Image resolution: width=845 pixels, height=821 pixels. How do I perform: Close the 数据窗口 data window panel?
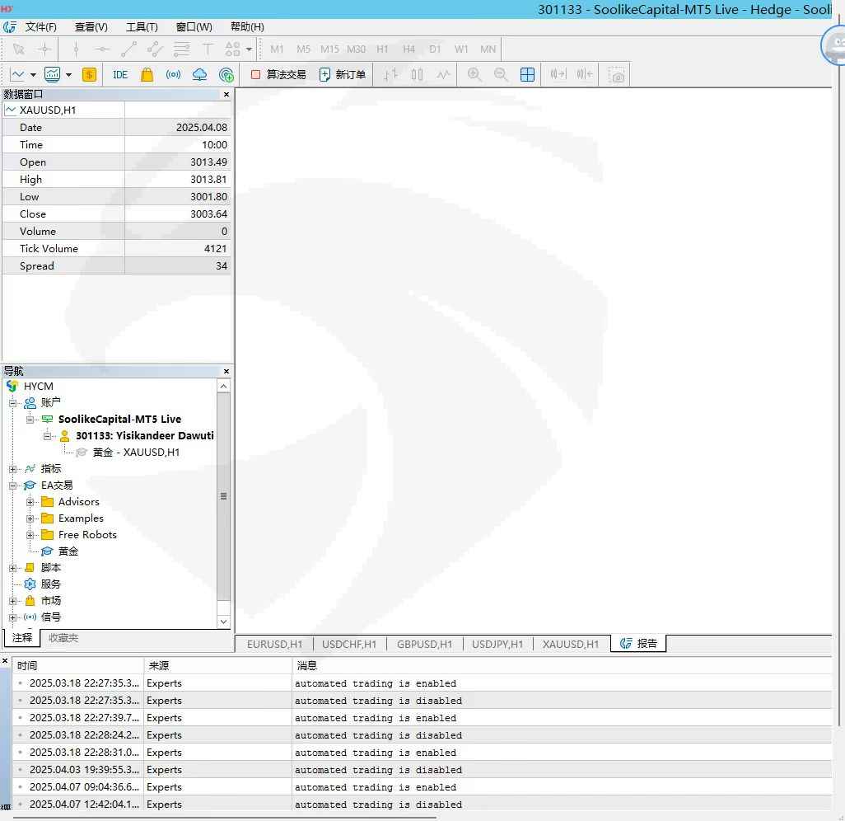(226, 95)
